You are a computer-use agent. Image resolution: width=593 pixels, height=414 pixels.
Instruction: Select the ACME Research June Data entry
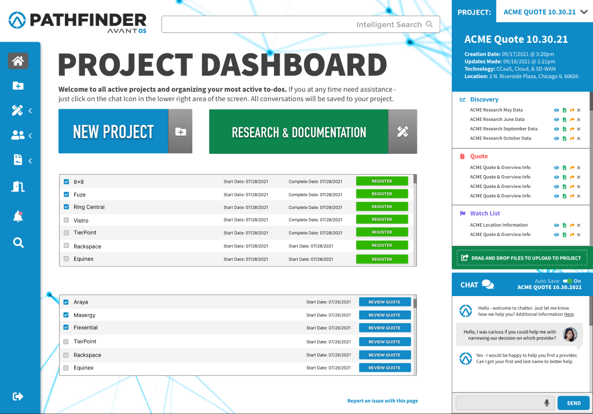pyautogui.click(x=497, y=119)
